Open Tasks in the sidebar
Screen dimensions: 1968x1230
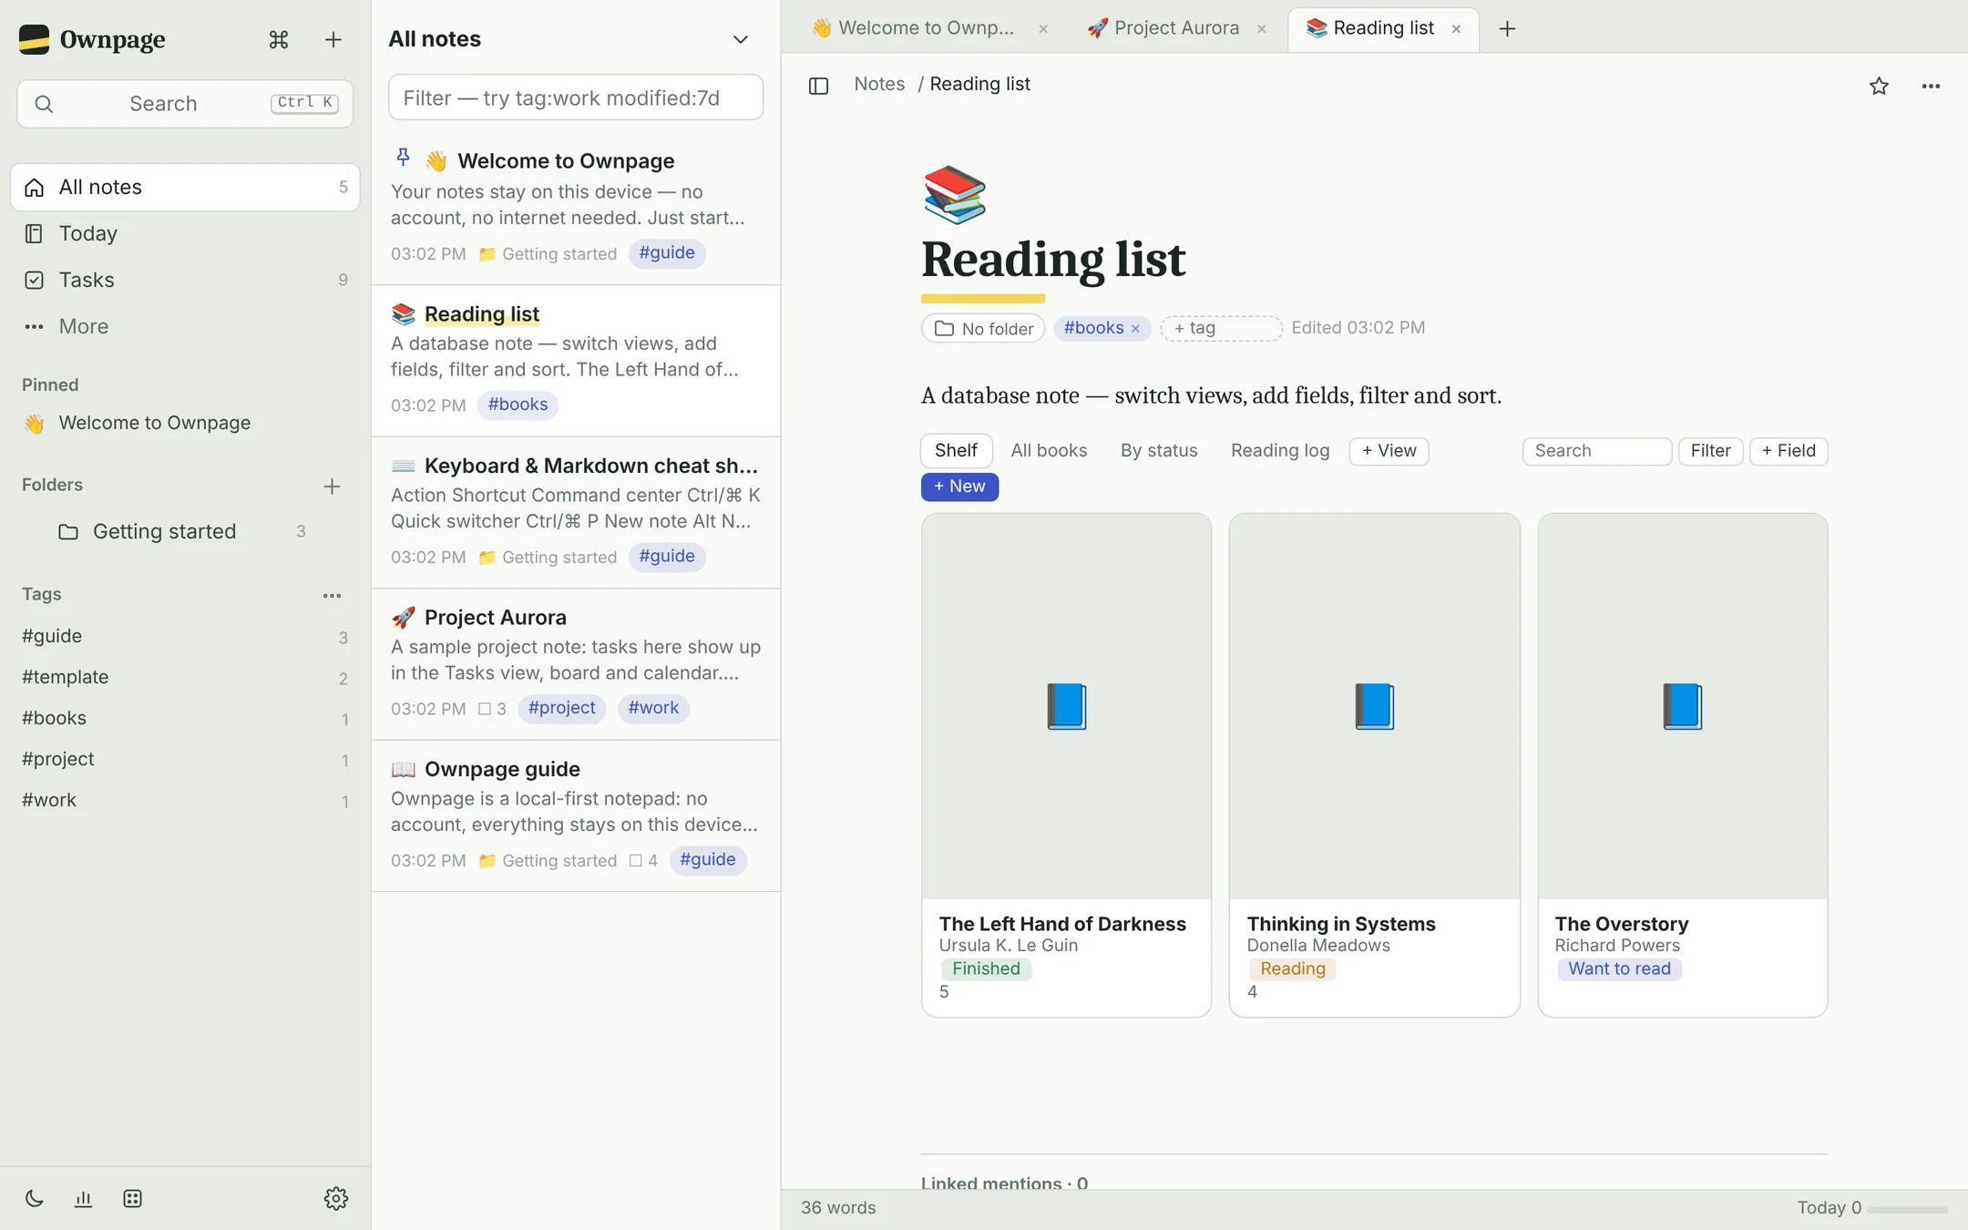[185, 280]
